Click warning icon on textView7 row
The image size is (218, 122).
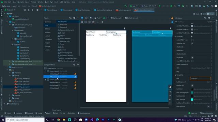point(75,74)
